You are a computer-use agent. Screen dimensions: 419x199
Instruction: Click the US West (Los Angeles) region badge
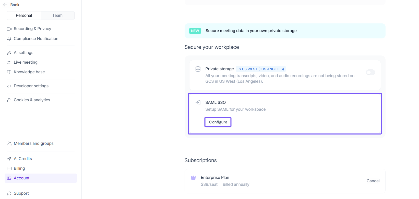tap(261, 69)
